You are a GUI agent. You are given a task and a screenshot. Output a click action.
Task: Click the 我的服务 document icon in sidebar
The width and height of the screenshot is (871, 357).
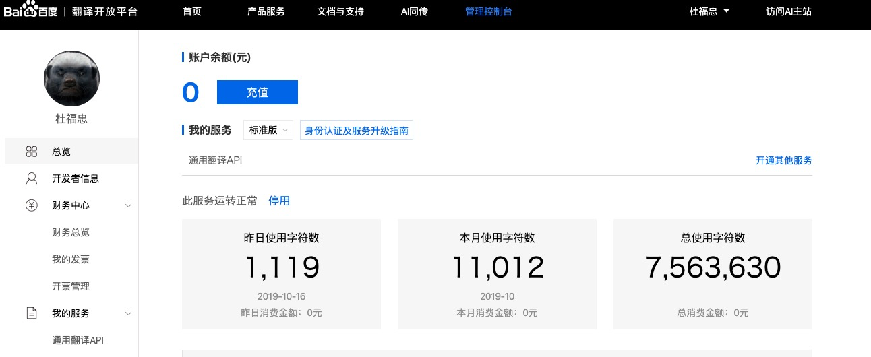pyautogui.click(x=32, y=313)
